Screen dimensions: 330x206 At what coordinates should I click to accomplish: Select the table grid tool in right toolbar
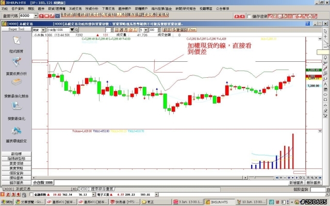[x=325, y=89]
